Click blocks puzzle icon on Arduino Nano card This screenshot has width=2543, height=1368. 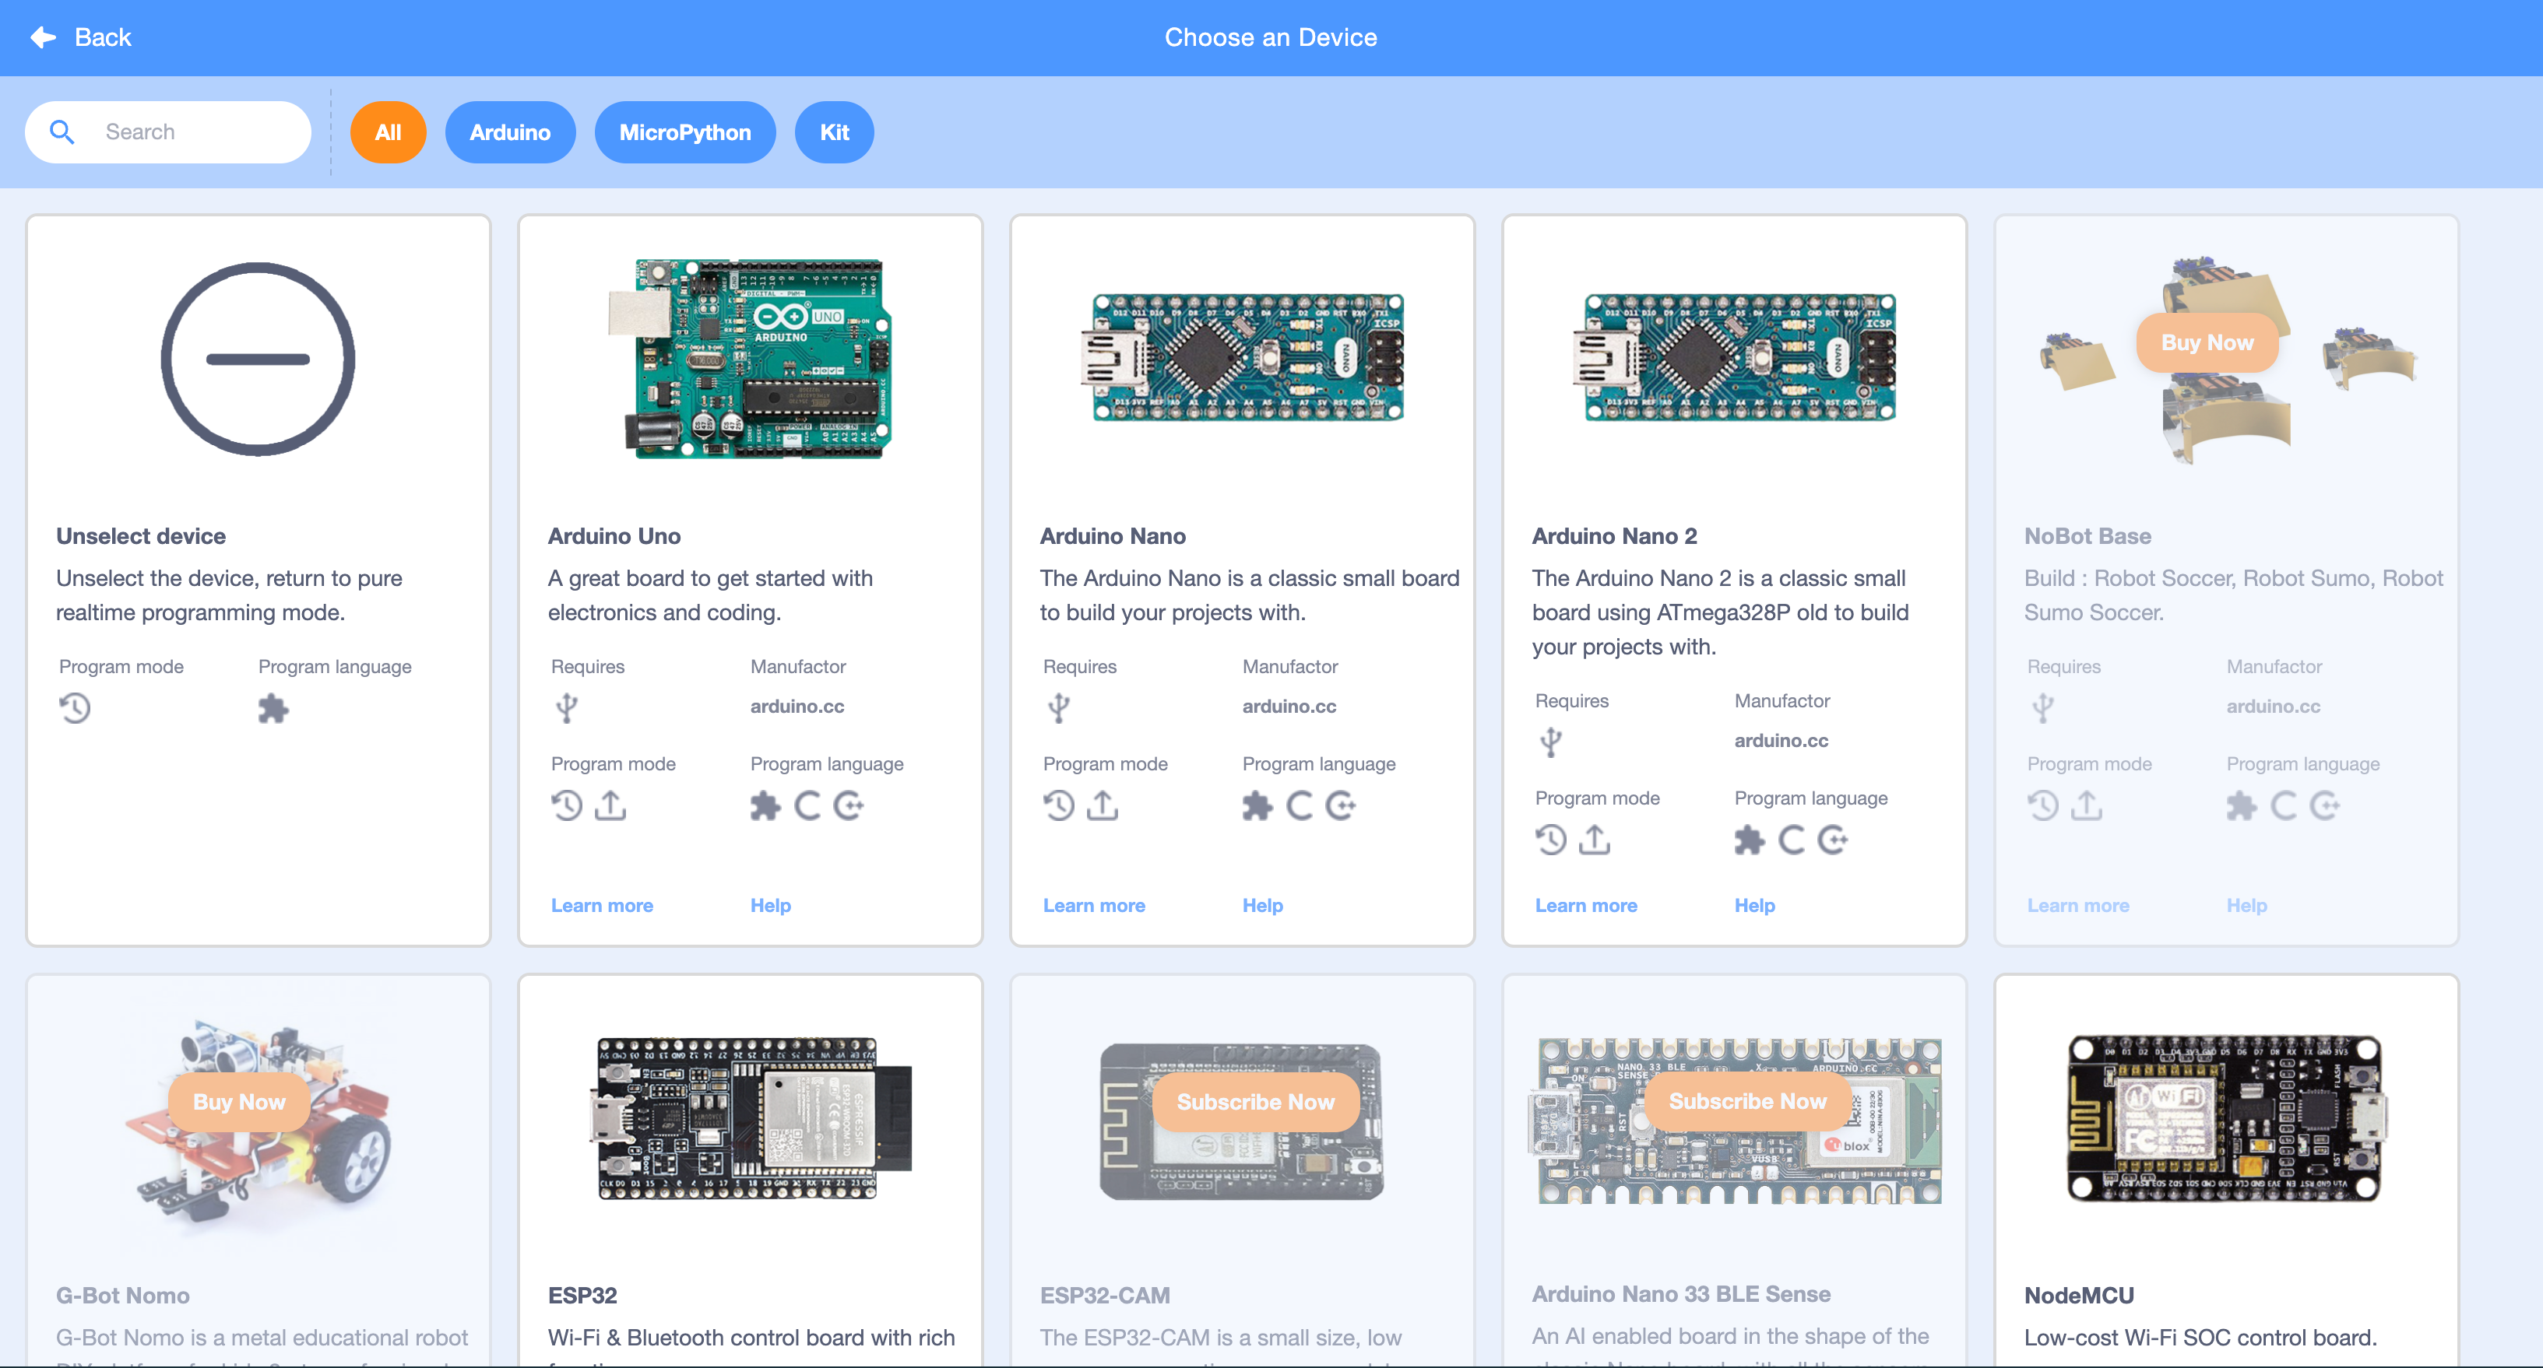coord(1257,806)
